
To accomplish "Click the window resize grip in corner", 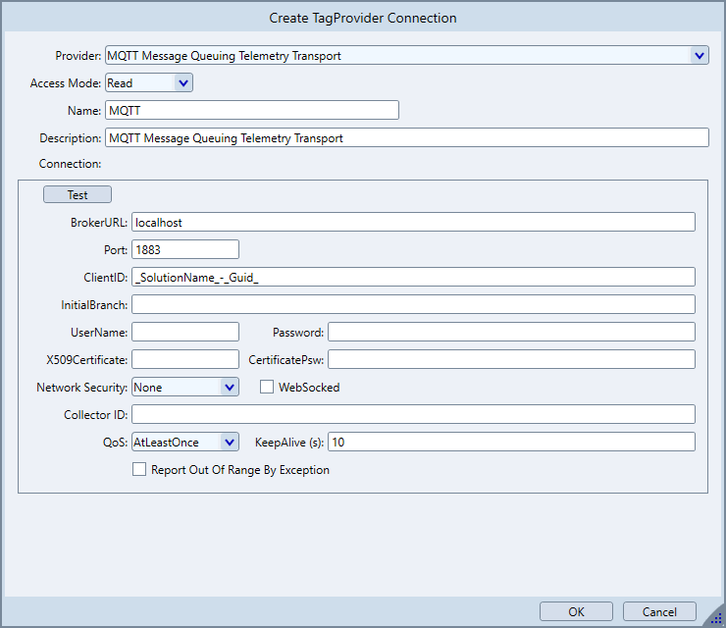I will [x=715, y=617].
